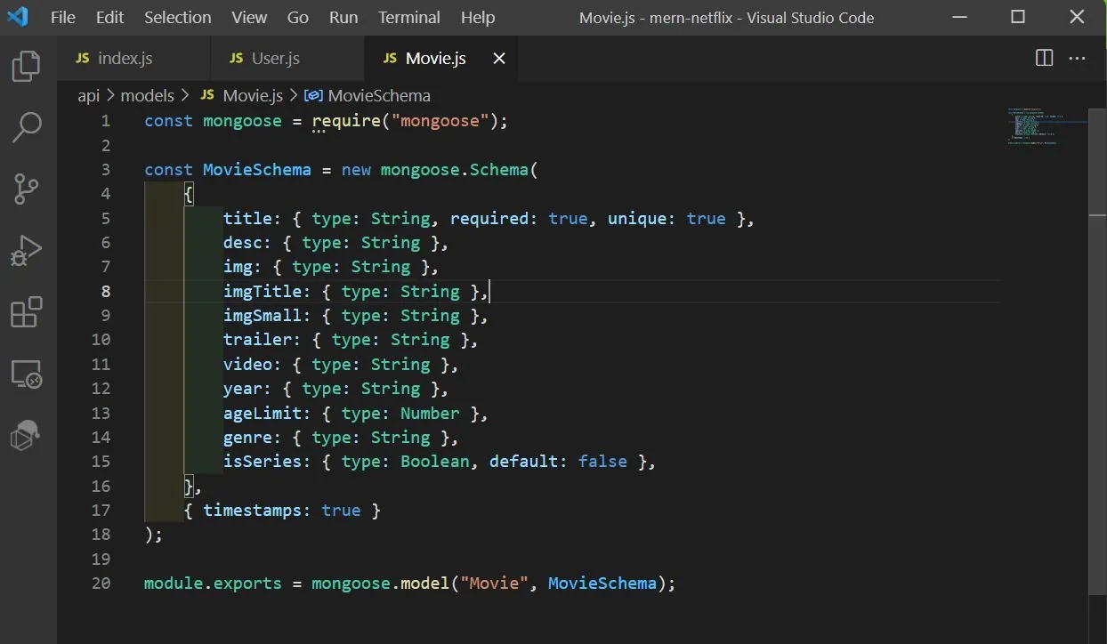The height and width of the screenshot is (644, 1107).
Task: Click the isSeries field name
Action: pos(263,462)
